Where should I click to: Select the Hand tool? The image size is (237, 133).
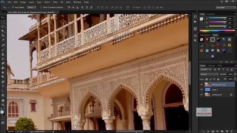pos(3,100)
